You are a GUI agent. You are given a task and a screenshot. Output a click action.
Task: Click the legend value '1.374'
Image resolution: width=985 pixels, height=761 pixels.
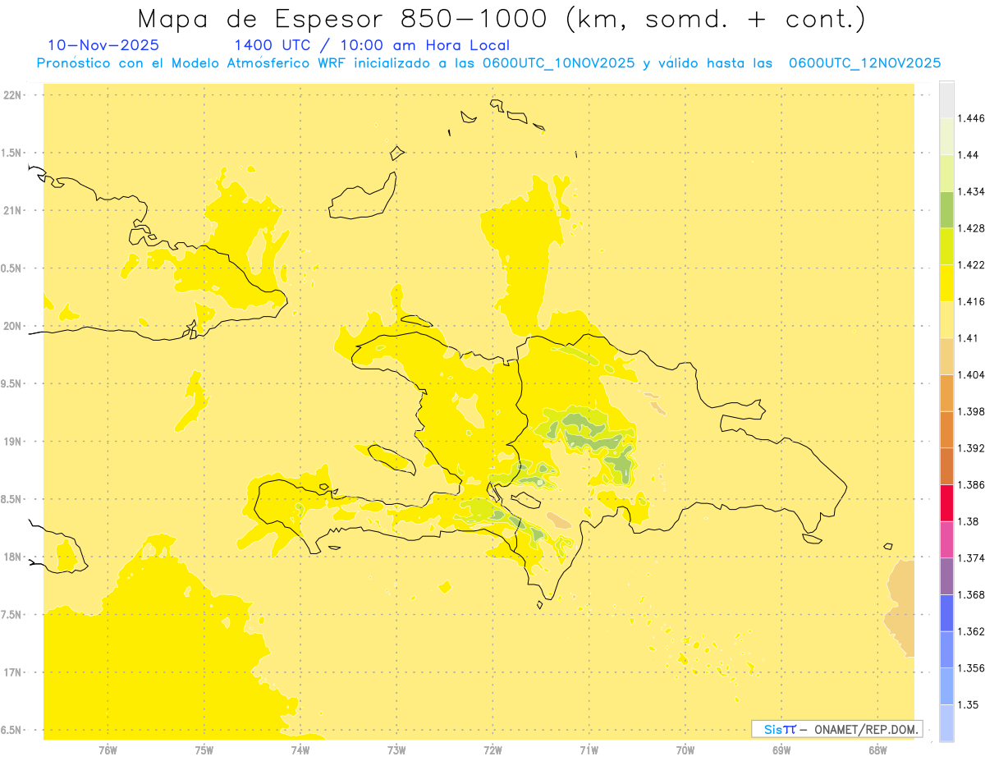coord(971,558)
